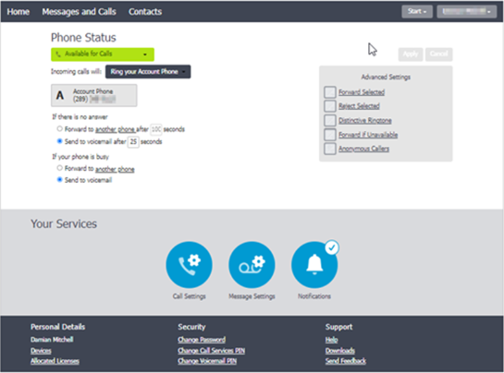This screenshot has width=504, height=373.
Task: Click the Apply button
Action: click(x=411, y=54)
